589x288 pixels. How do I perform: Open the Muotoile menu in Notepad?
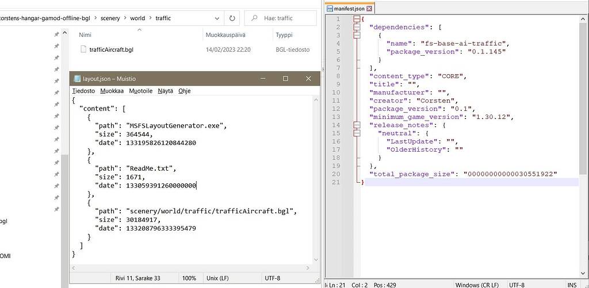tap(140, 91)
